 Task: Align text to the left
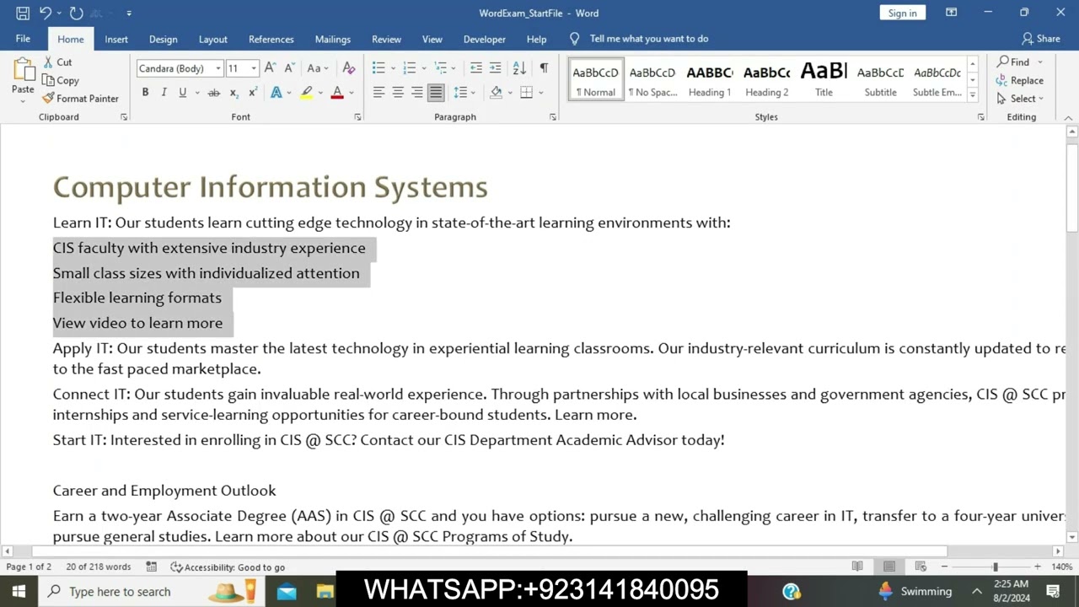click(x=378, y=93)
